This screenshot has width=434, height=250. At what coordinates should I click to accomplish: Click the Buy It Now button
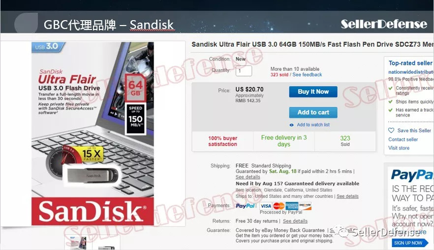pos(313,92)
